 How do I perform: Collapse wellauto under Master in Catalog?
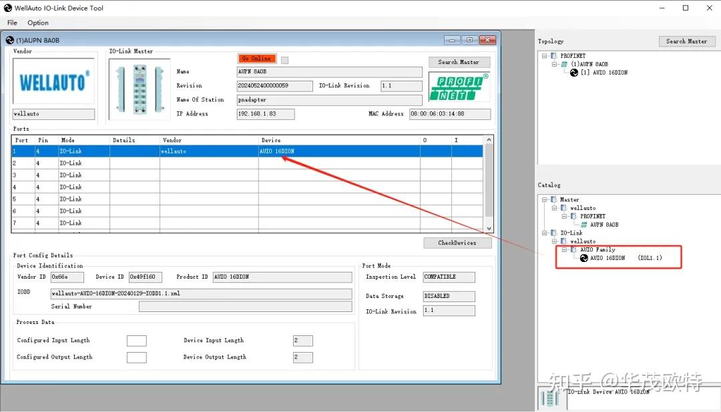coord(555,208)
